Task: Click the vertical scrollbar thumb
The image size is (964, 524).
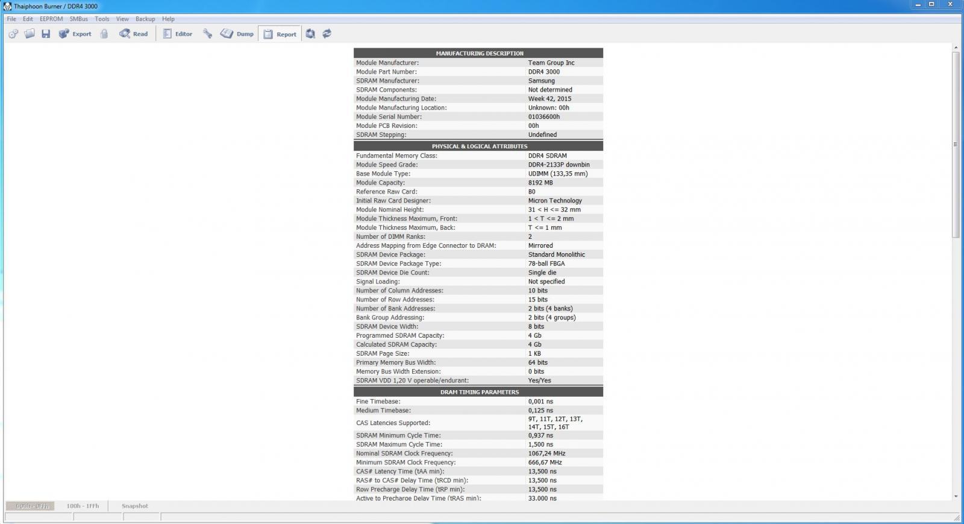Action: 956,145
